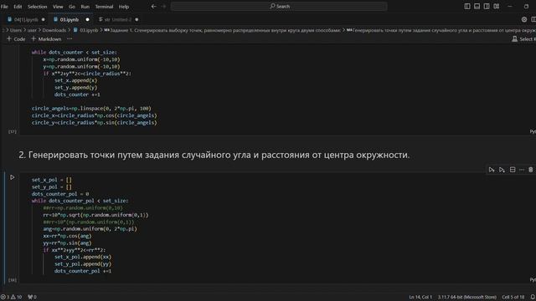Click Execute Above Cells icon in cell toolbar

tap(492, 170)
